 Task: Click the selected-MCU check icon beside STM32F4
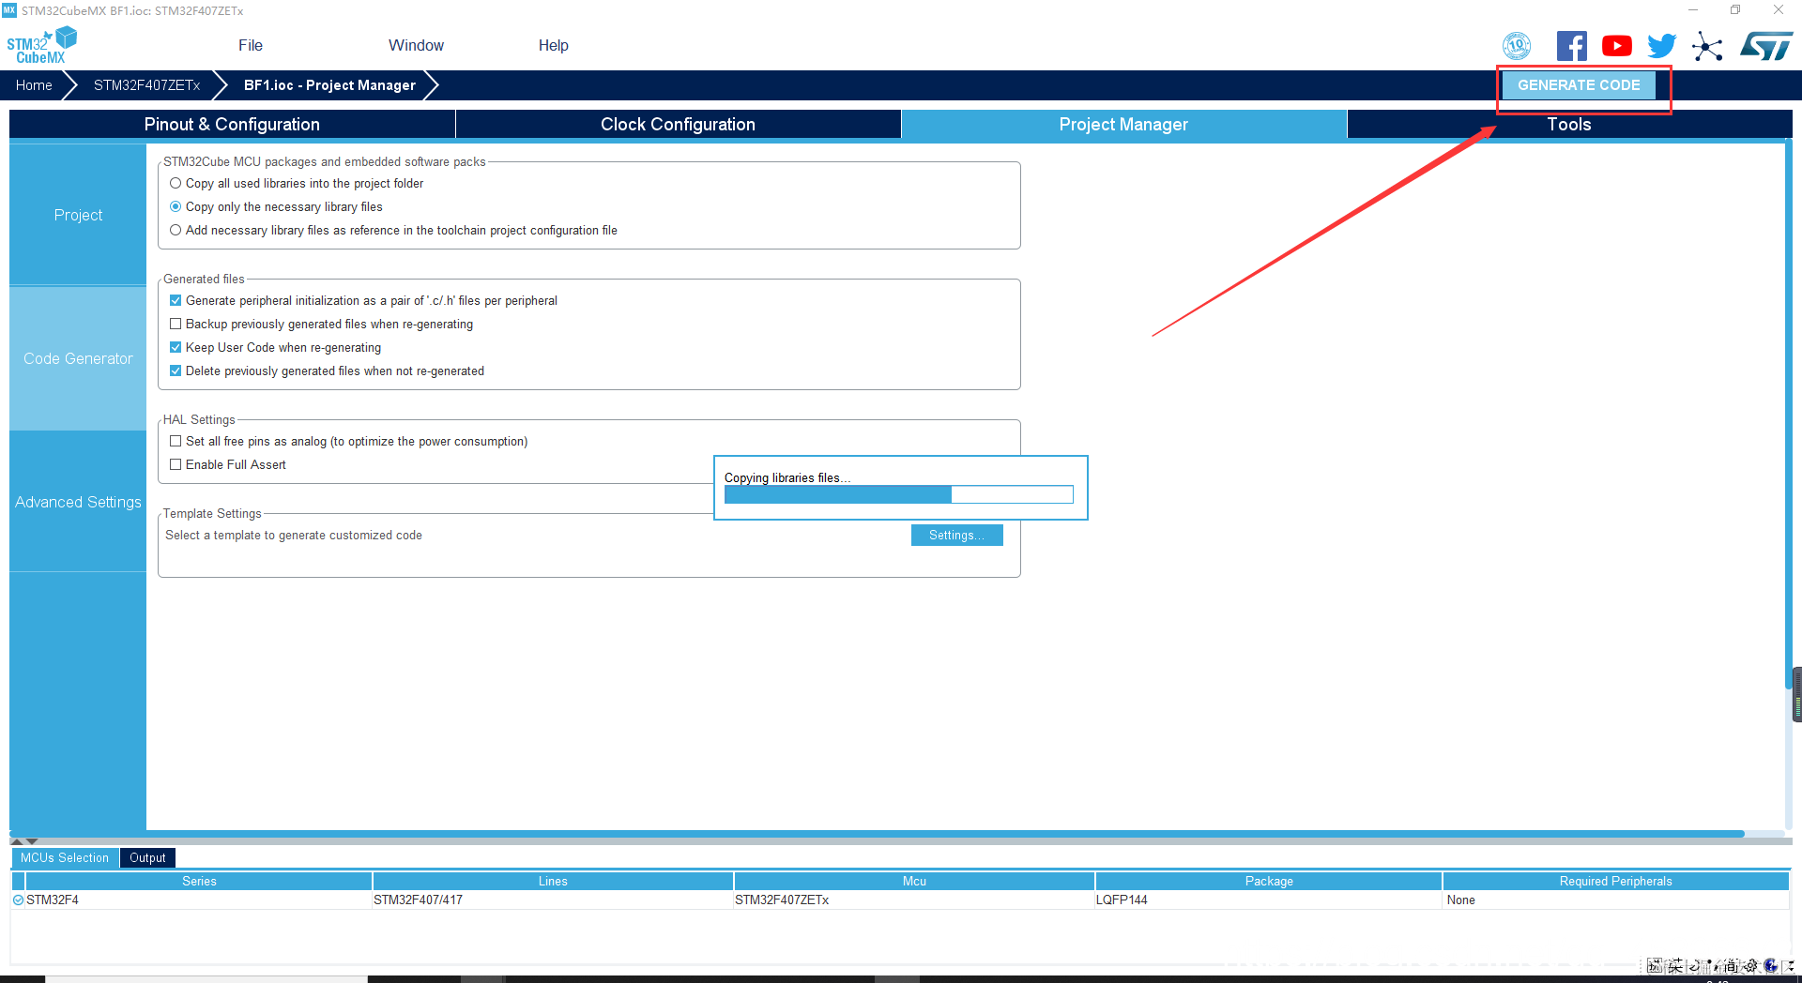pyautogui.click(x=18, y=900)
